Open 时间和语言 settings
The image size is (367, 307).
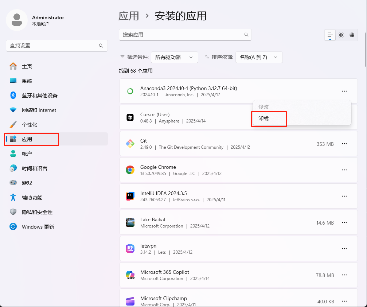[x=56, y=168]
